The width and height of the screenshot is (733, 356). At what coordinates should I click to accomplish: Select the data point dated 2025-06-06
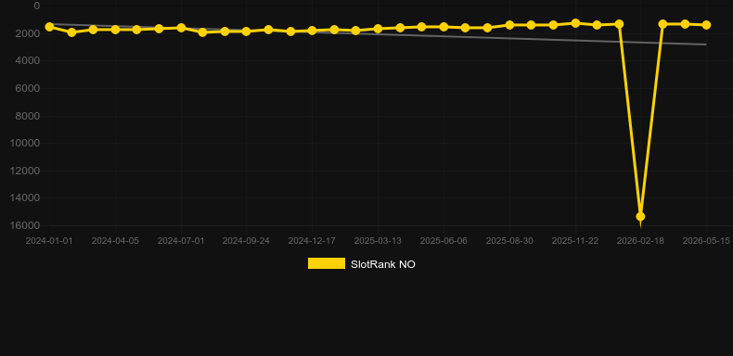coord(444,27)
